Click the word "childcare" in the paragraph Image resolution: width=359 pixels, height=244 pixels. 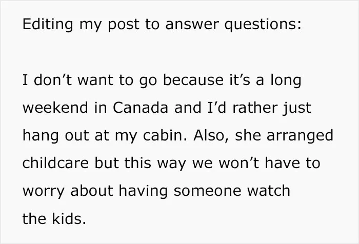coord(55,163)
